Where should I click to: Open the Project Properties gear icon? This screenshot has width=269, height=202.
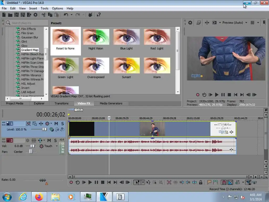[x=35, y=15]
